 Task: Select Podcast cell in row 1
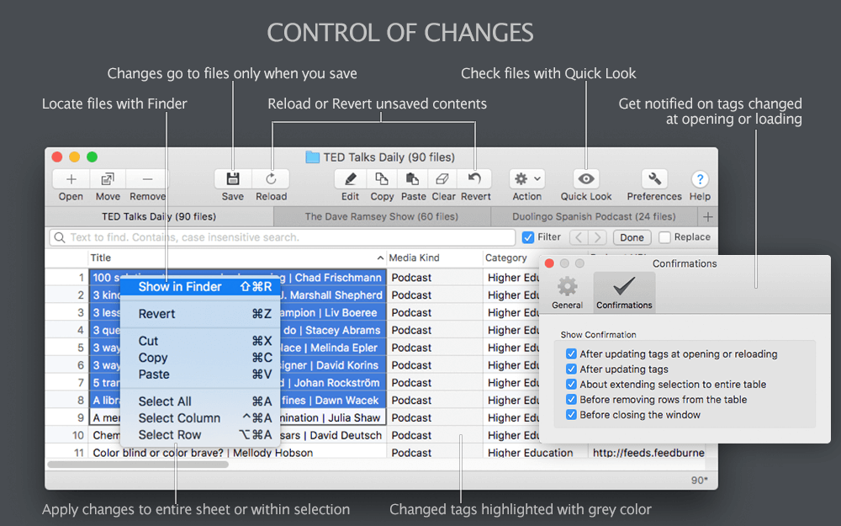coord(435,278)
